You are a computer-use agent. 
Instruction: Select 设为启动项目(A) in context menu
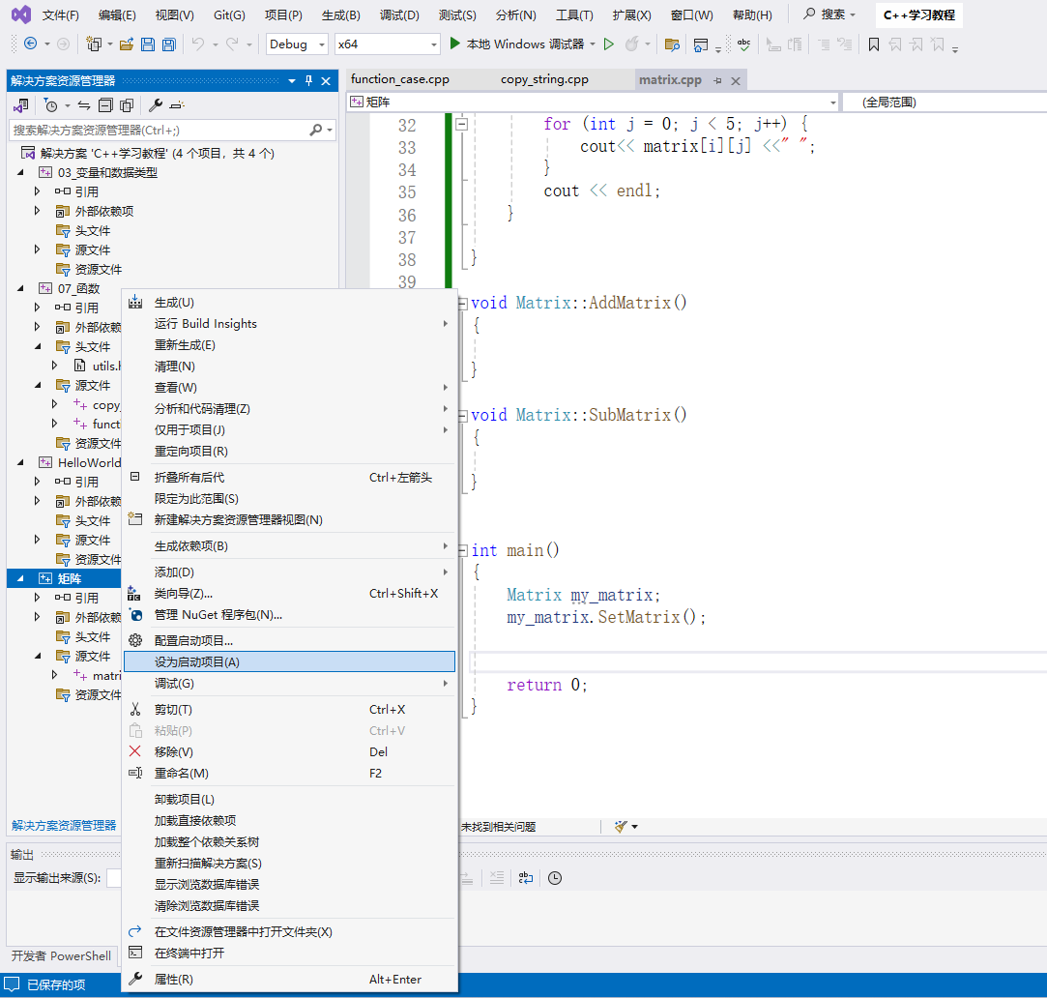290,662
